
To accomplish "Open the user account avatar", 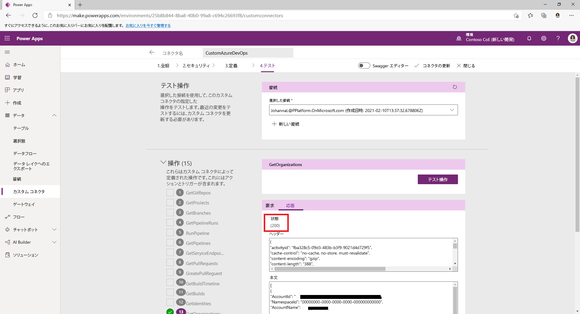I will pyautogui.click(x=572, y=38).
